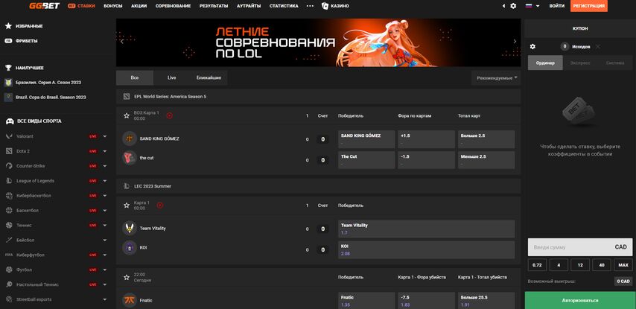Open the Фрибеты FB icon item
This screenshot has width=636, height=309.
(x=8, y=41)
